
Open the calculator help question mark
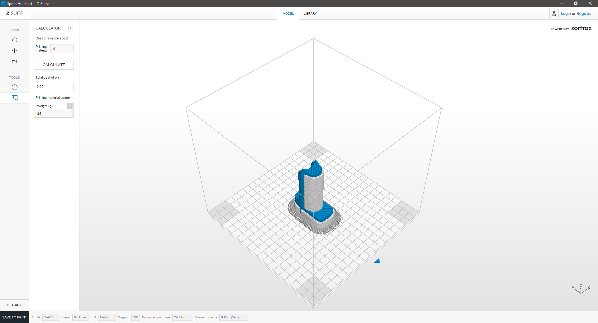[71, 28]
